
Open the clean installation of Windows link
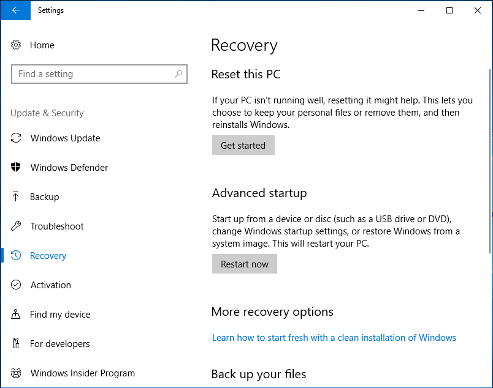click(334, 338)
